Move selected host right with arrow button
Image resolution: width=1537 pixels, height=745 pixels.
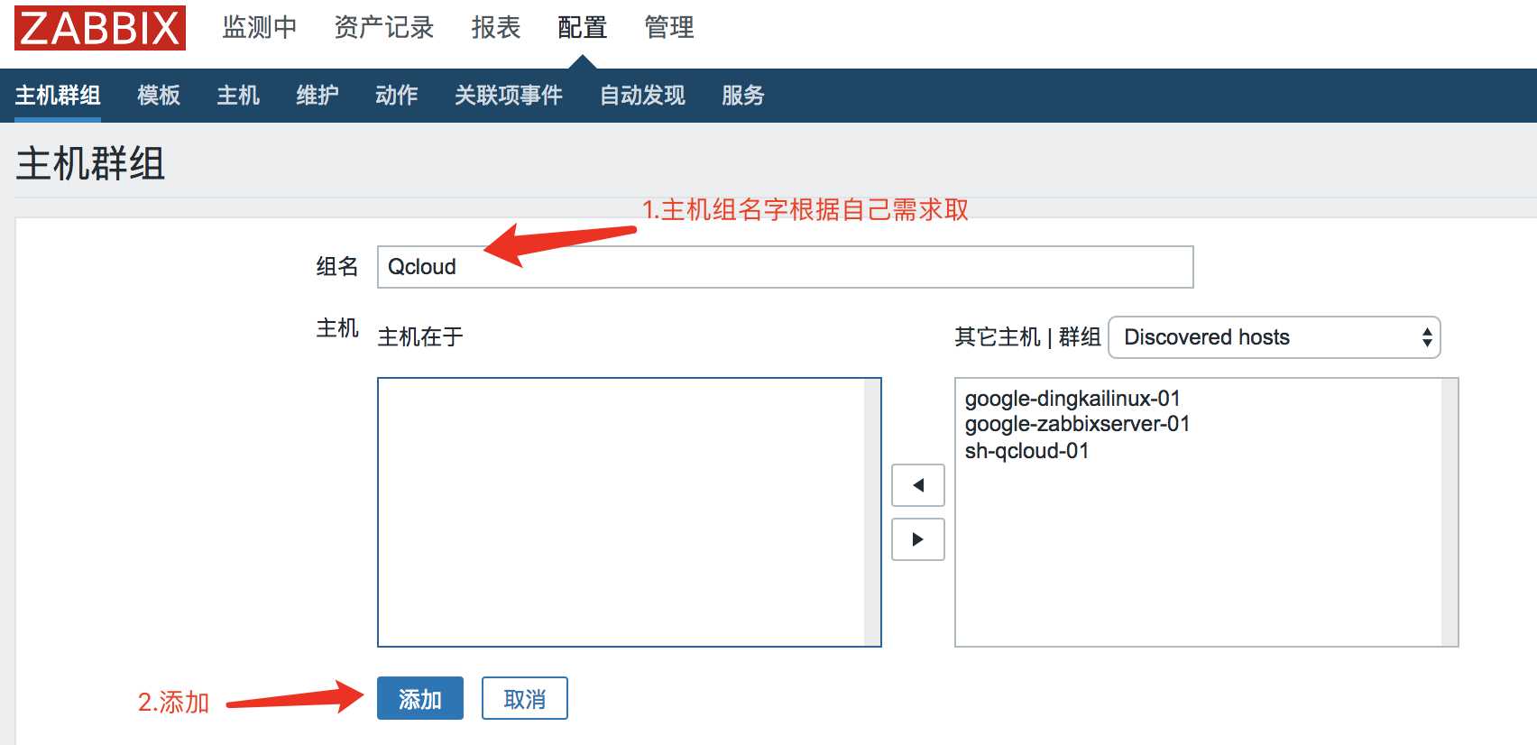click(917, 539)
